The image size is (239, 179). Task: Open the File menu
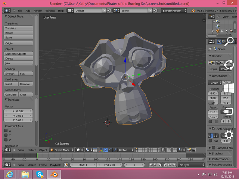point(20,10)
